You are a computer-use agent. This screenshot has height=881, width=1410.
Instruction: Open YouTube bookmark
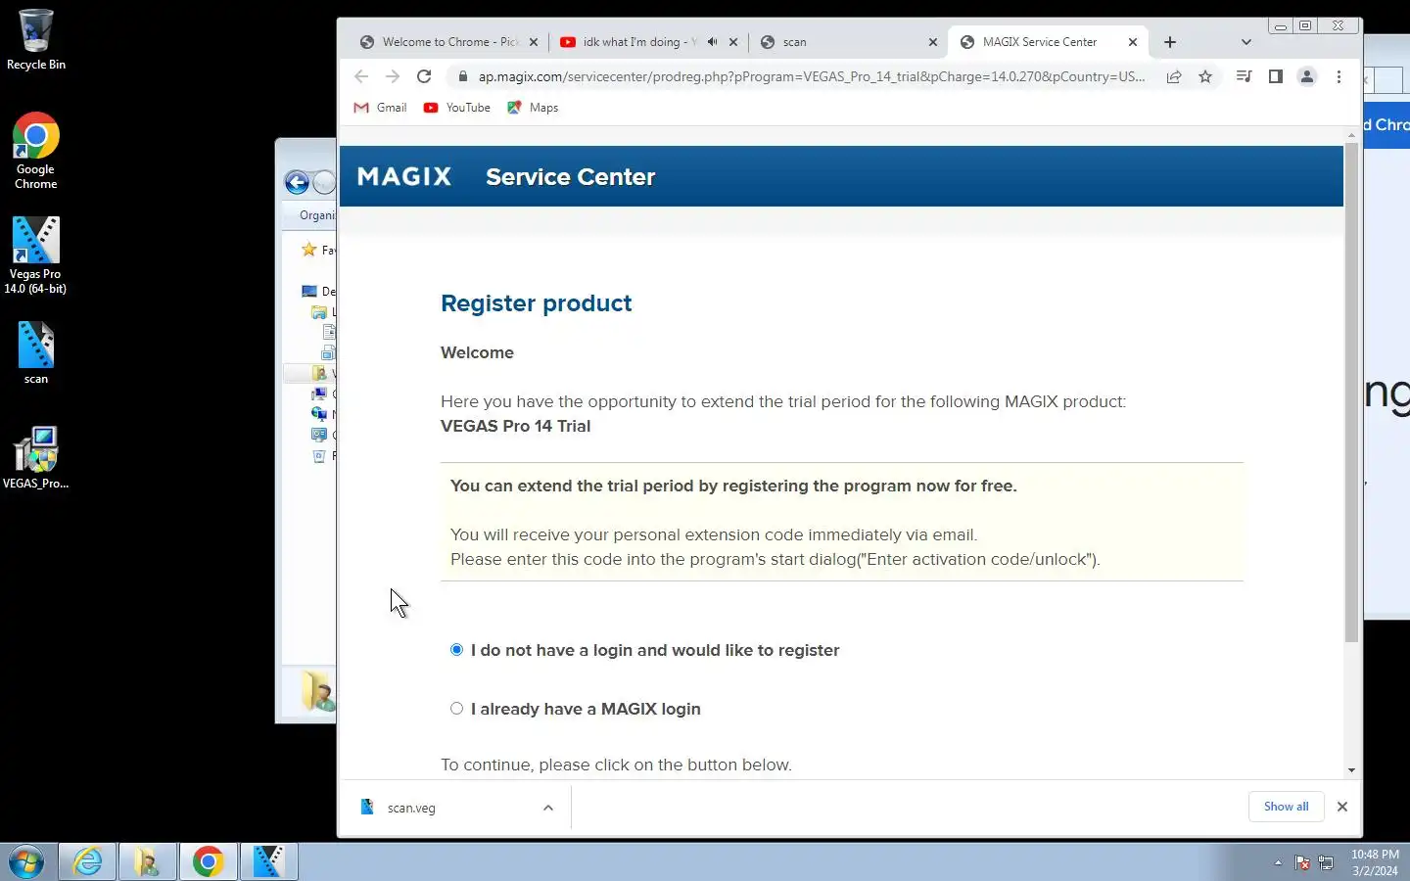point(456,108)
